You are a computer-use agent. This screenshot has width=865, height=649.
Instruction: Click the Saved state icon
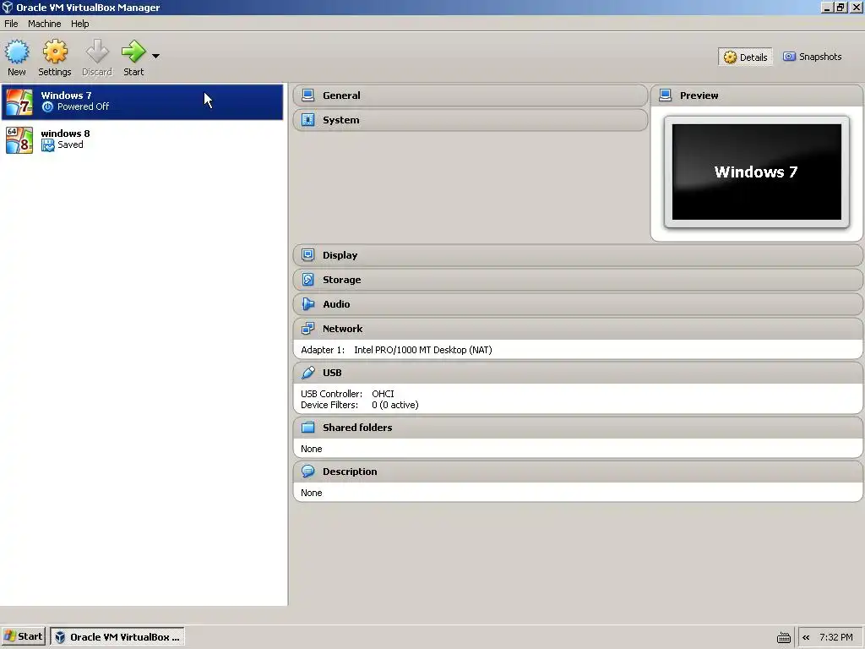coord(48,145)
